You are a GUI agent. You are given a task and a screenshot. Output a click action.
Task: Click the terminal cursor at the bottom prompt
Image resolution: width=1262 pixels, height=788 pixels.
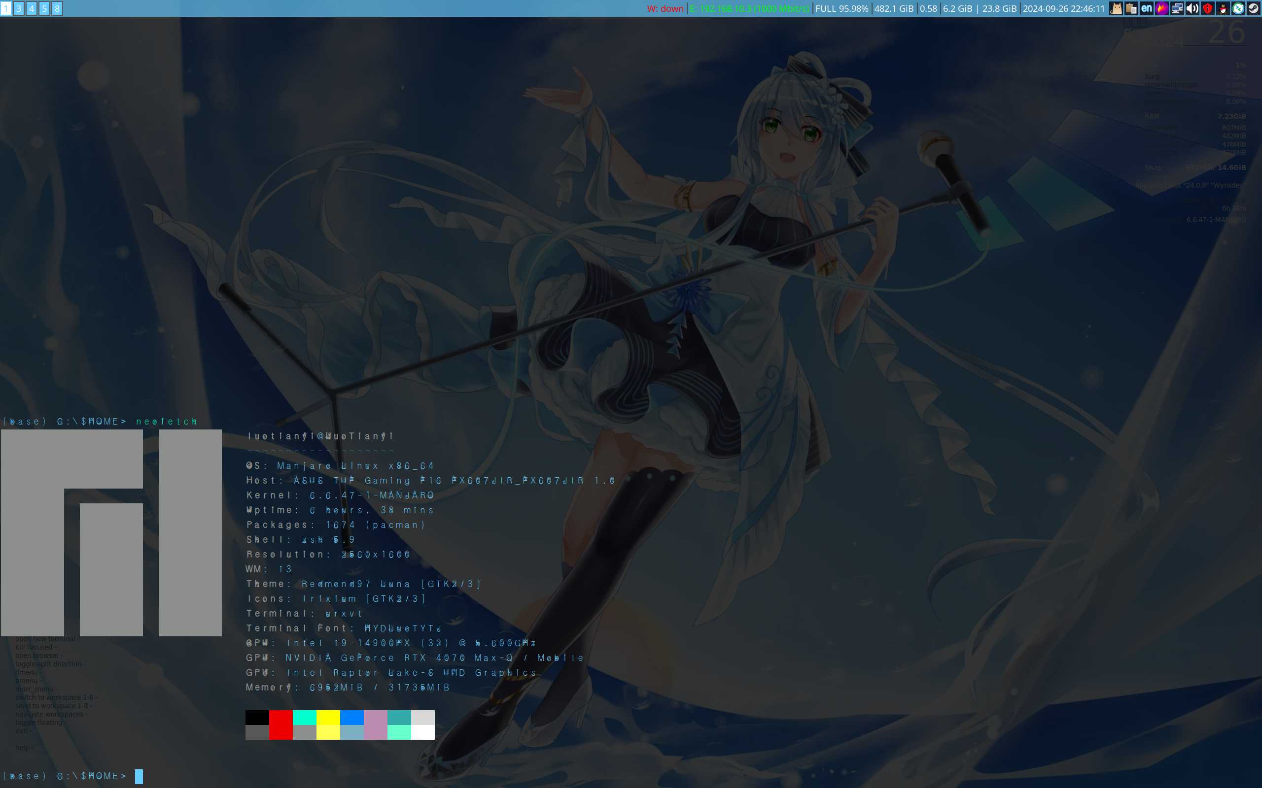139,776
